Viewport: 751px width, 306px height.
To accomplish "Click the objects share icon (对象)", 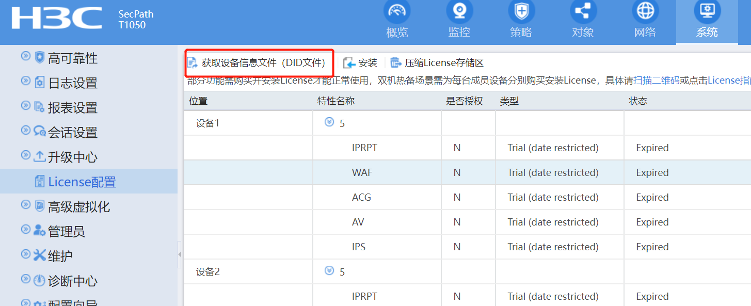I will pyautogui.click(x=583, y=11).
